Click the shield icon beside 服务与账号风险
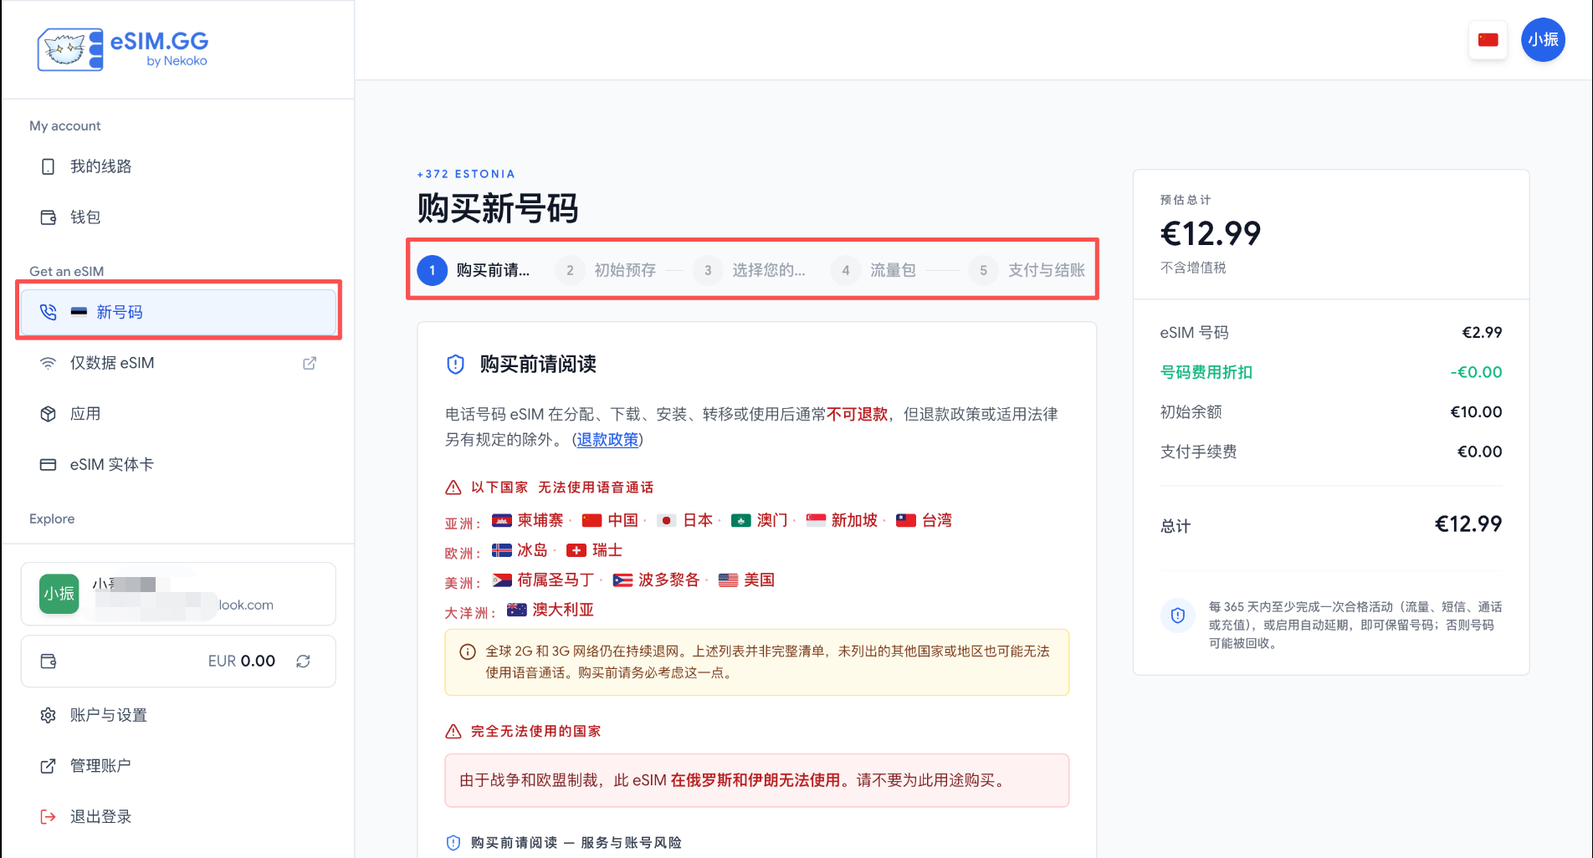The height and width of the screenshot is (858, 1593). click(x=453, y=843)
